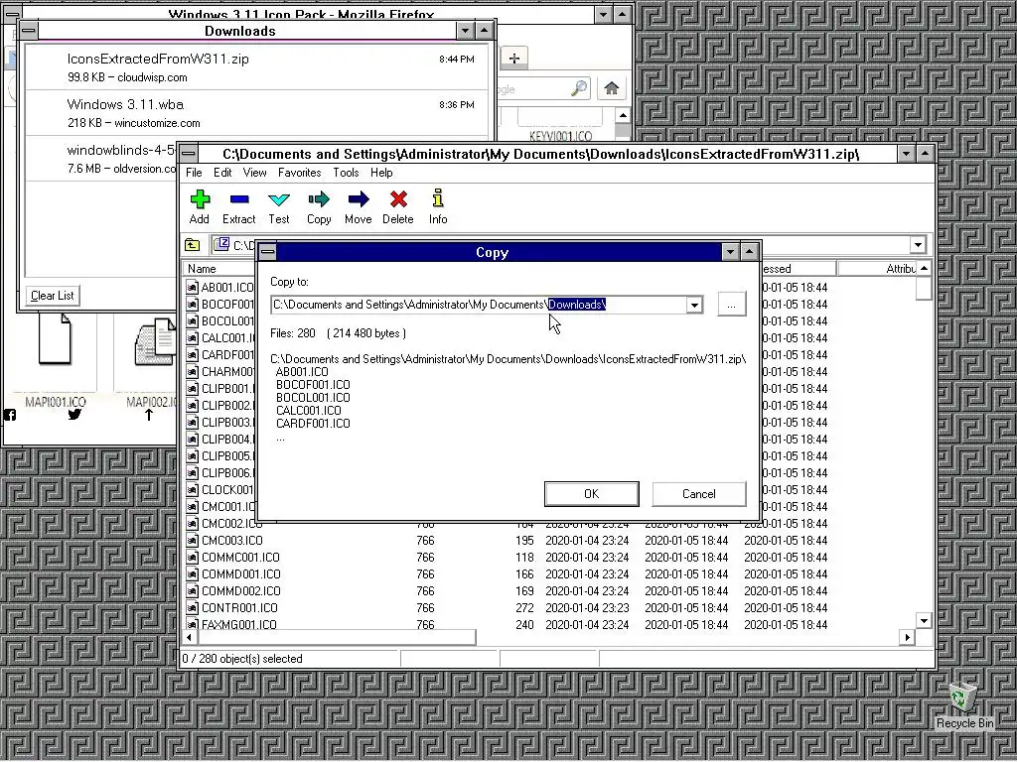The height and width of the screenshot is (762, 1017).
Task: Click the Test toolbar icon
Action: point(279,199)
